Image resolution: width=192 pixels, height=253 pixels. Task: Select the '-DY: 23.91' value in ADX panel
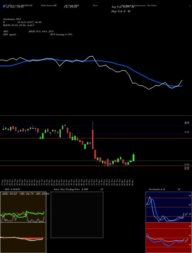(x=42, y=194)
